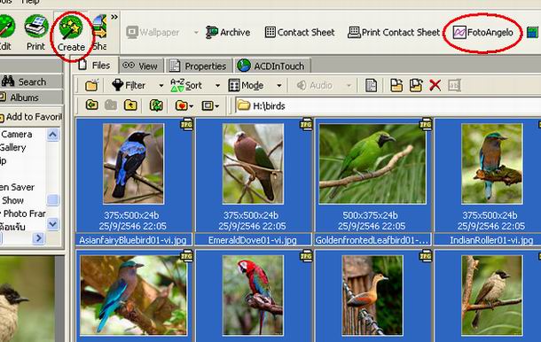Screen dimensions: 541x342
Task: Select the duck on fence thumbnail
Action: click(x=372, y=295)
